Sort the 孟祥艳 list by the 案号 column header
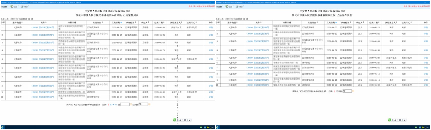 (x=43, y=23)
